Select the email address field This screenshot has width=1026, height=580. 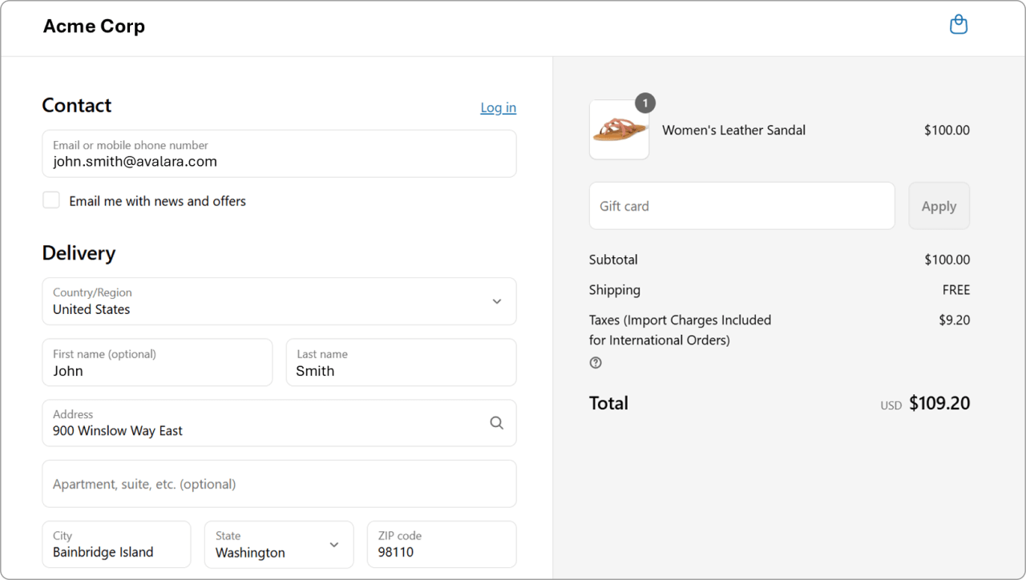click(x=279, y=153)
